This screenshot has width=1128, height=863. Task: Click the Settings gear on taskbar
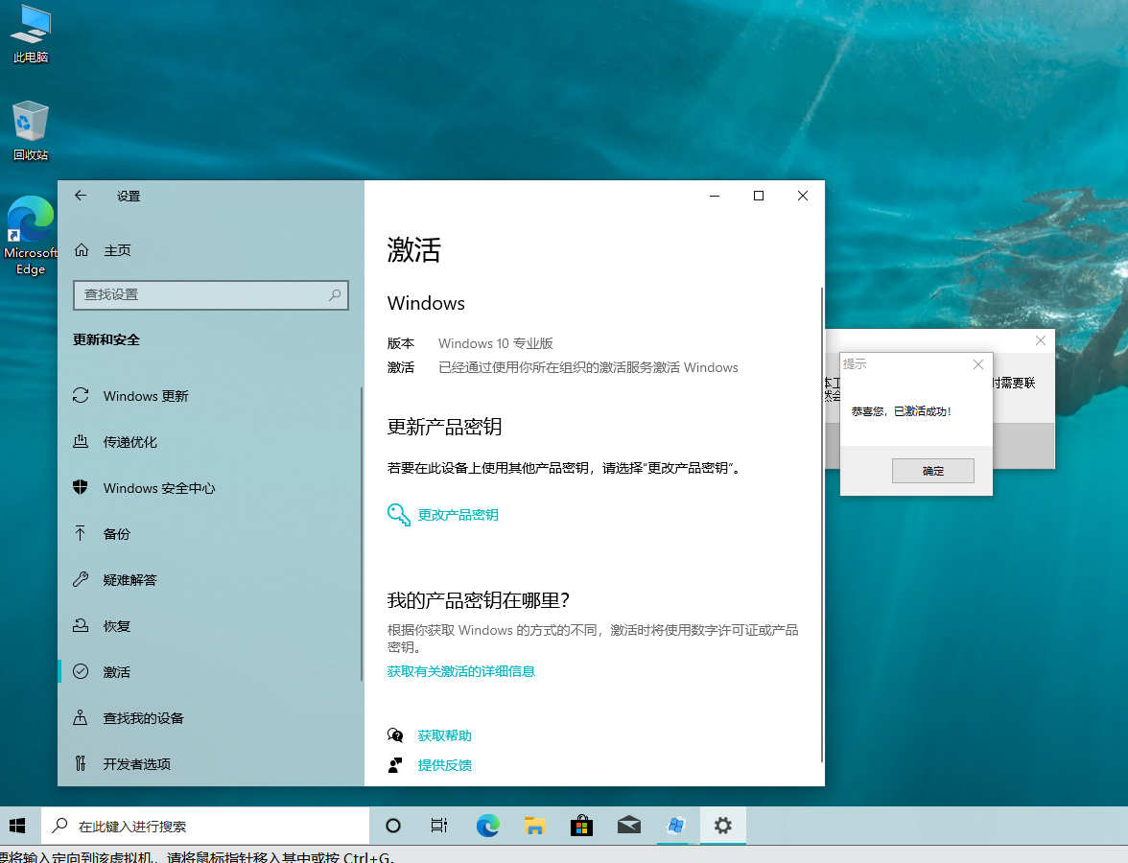(723, 826)
